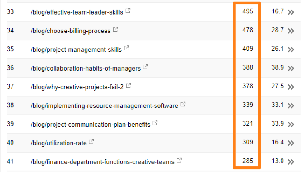Viewport: 303px width, 172px height.
Task: Open external link icon for implementing-resource-management-software
Action: tap(183, 105)
